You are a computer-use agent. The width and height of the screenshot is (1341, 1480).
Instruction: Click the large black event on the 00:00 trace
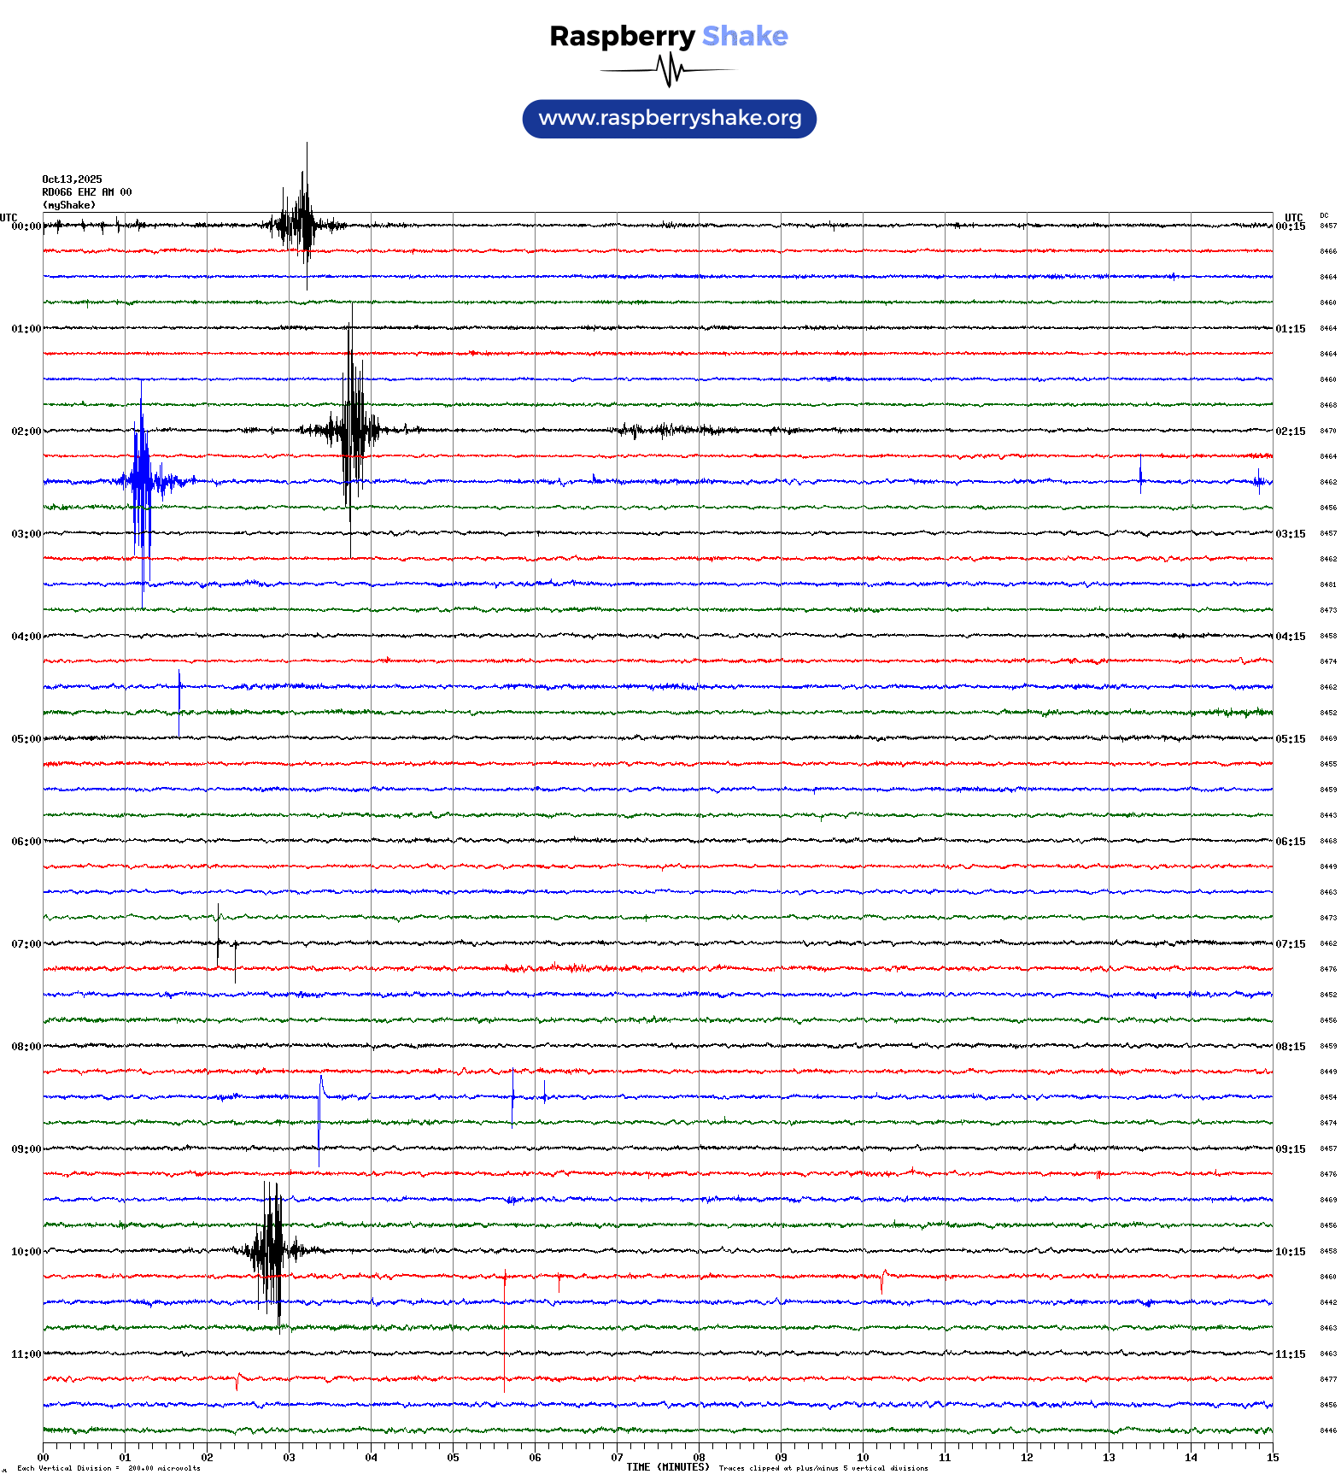(303, 224)
